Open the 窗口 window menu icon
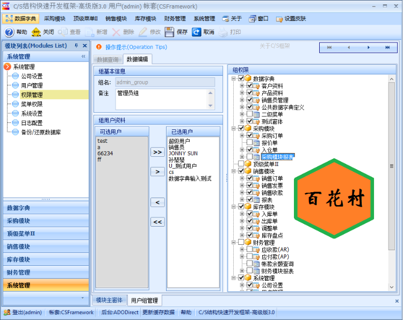Screen dimensions: 403x320 point(252,19)
